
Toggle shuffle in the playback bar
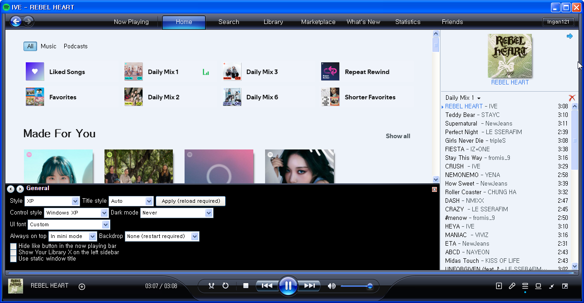(211, 286)
